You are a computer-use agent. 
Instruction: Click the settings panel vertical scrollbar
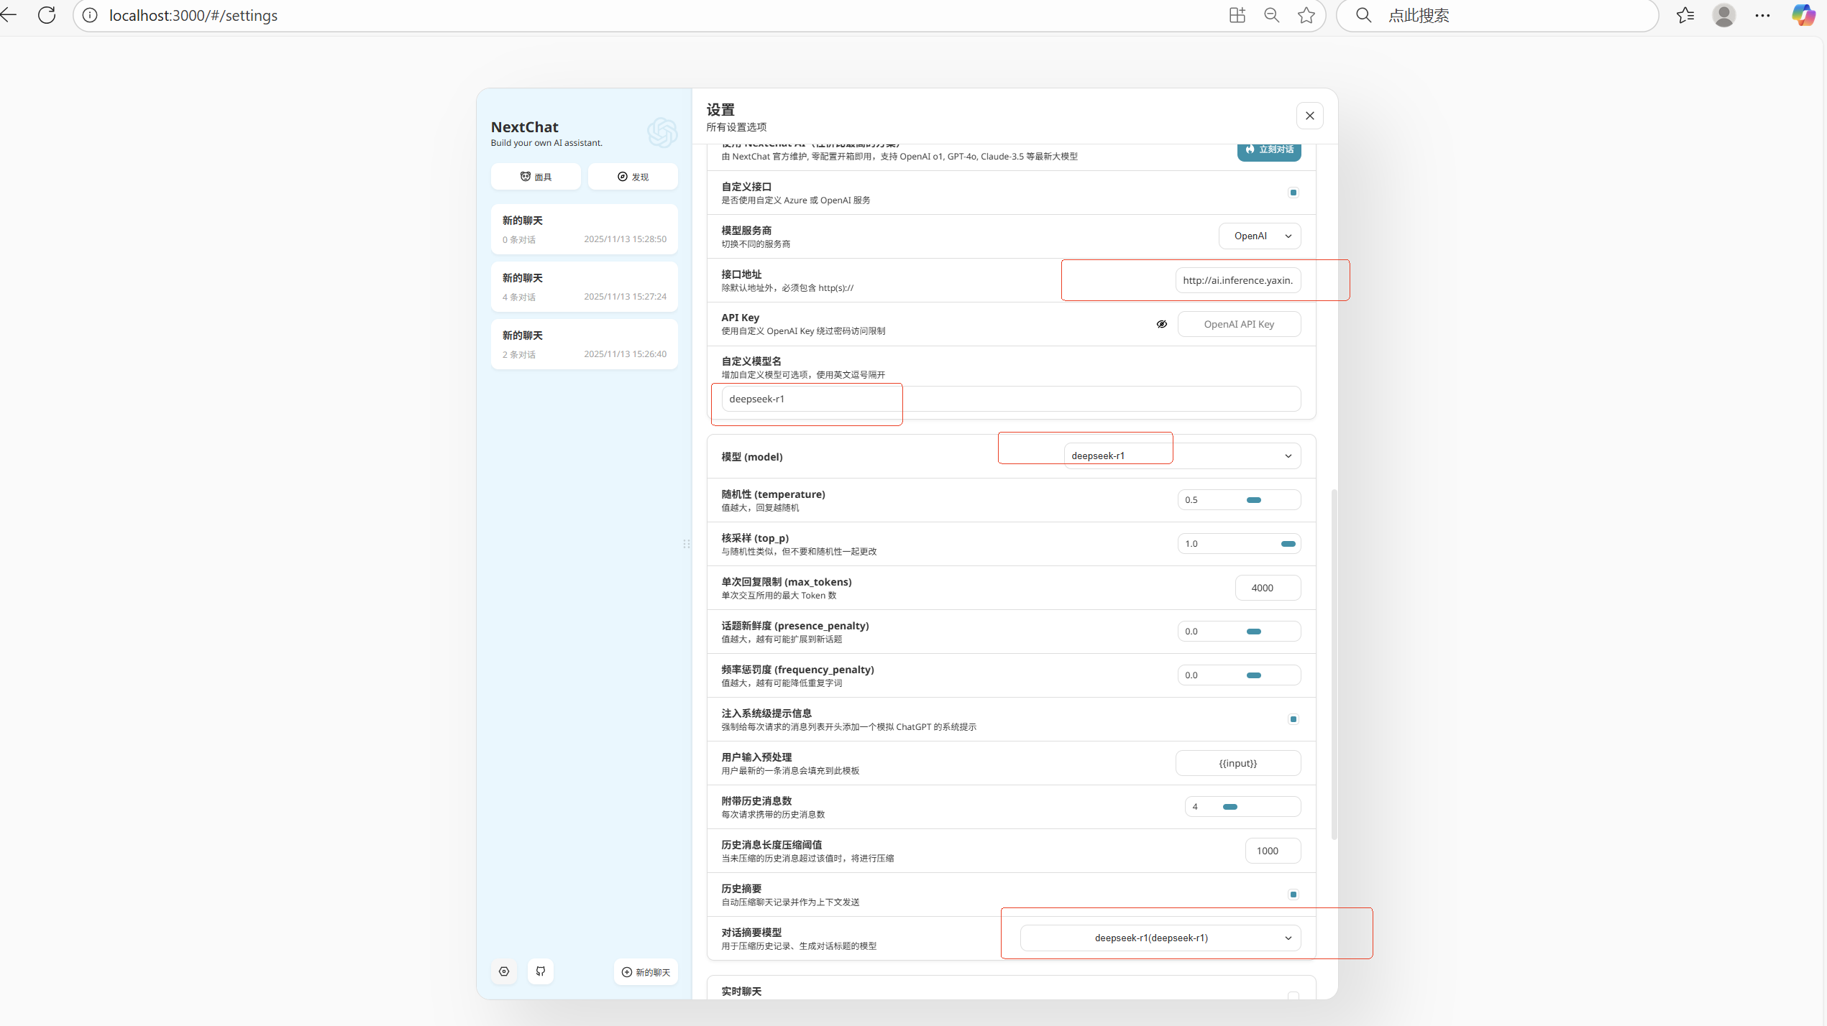(1334, 665)
